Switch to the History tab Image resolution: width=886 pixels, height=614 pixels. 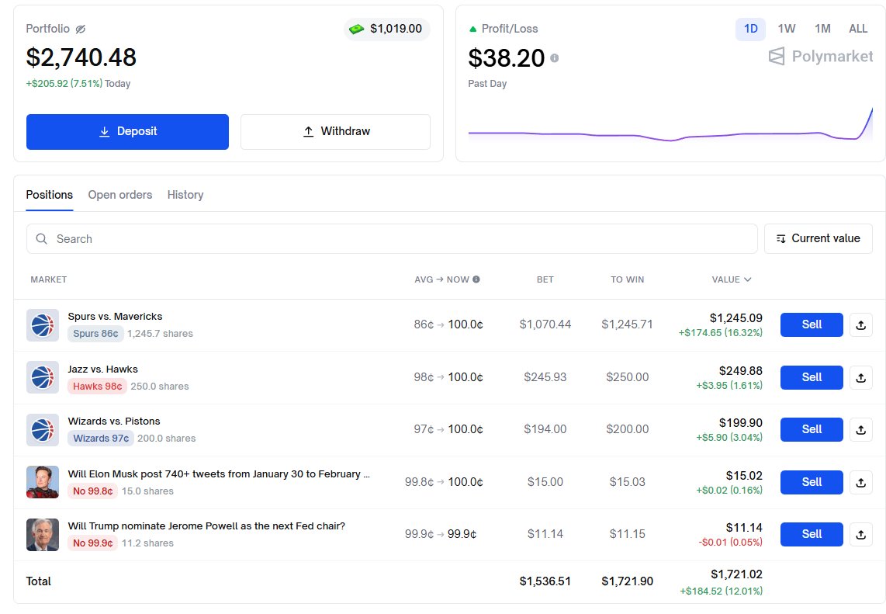tap(185, 195)
